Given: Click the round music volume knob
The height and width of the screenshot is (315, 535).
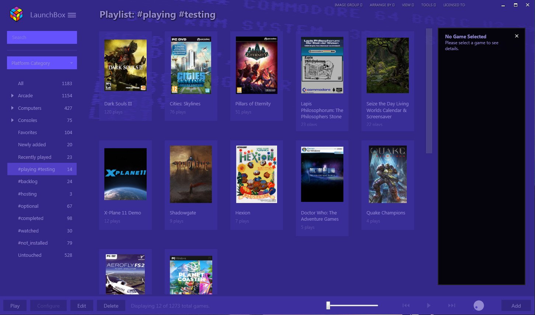Looking at the screenshot, I should (x=479, y=305).
